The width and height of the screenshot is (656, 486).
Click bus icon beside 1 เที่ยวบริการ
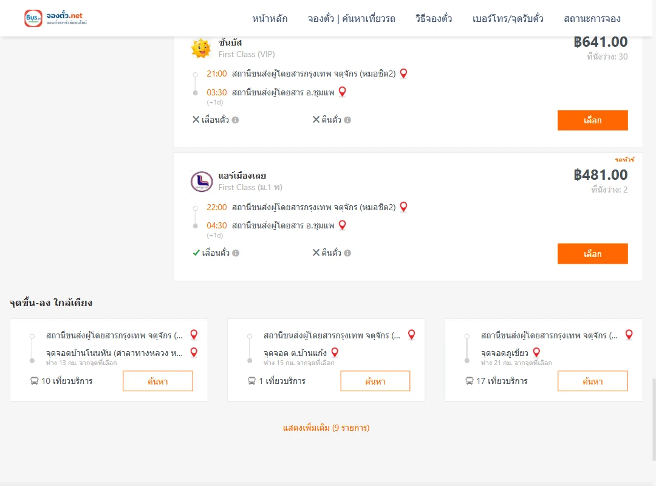pos(251,381)
